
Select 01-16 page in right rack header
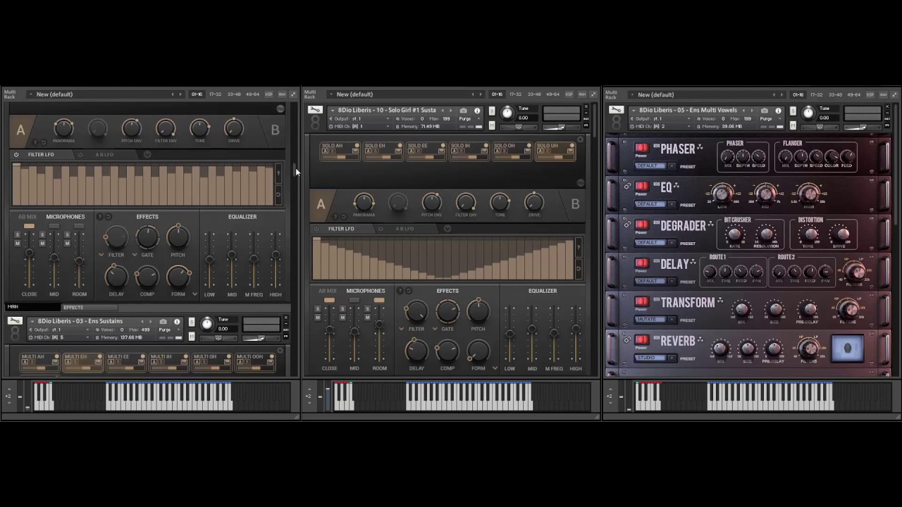[x=798, y=94]
